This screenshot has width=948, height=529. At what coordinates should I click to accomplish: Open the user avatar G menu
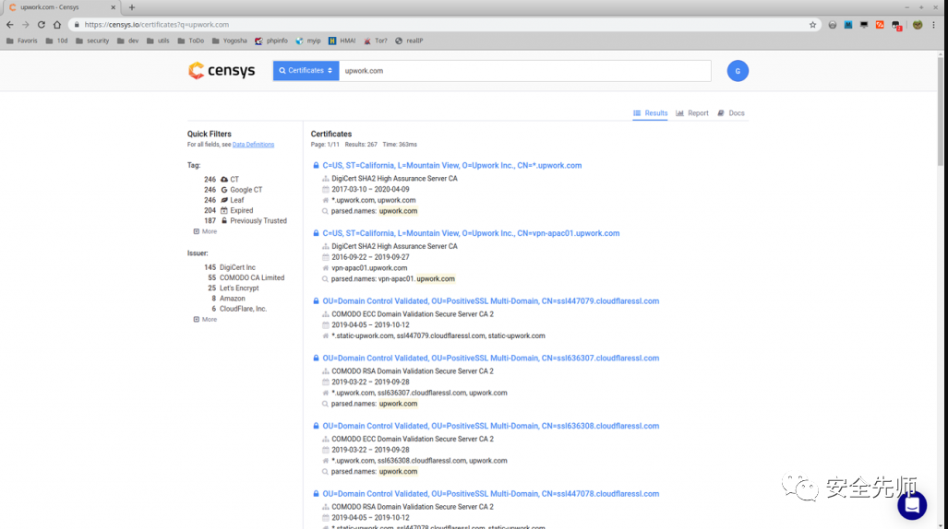pos(738,71)
